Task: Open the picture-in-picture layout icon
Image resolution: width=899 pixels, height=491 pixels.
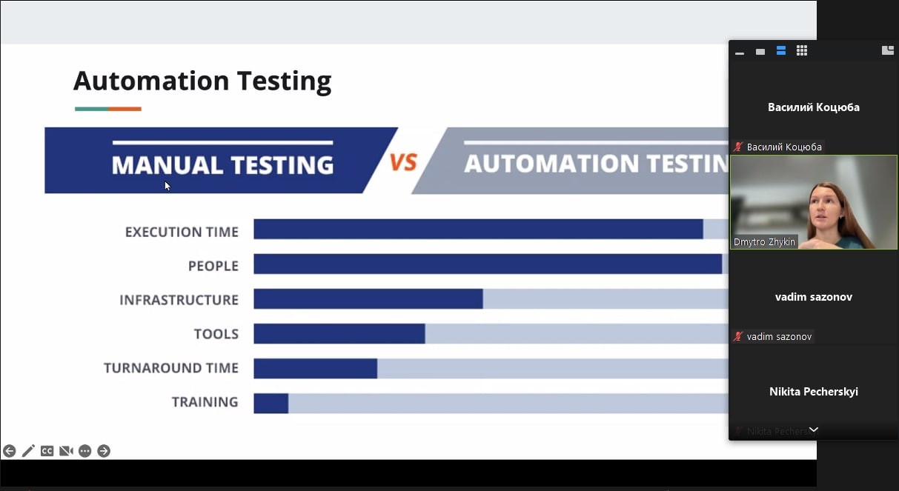Action: [887, 50]
